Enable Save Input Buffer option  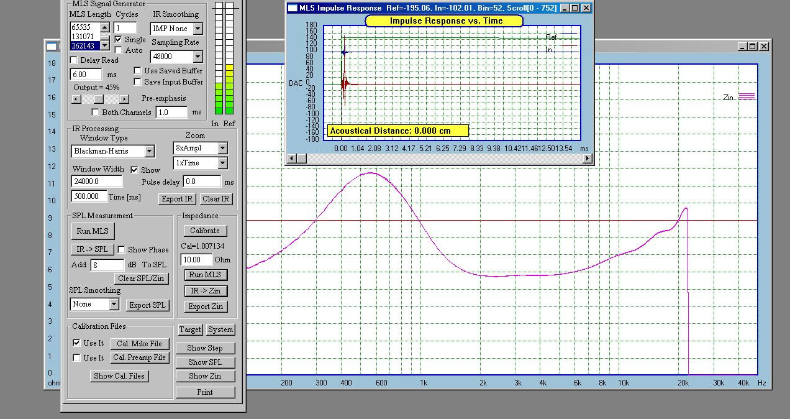click(x=138, y=82)
